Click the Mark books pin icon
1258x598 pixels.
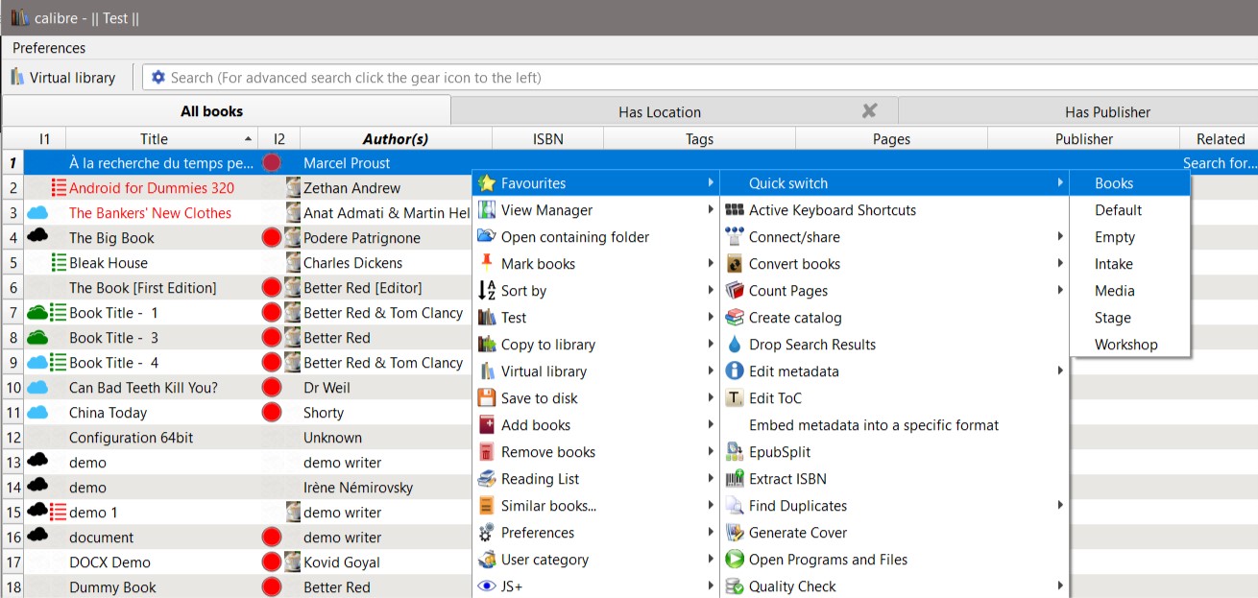[x=487, y=264]
